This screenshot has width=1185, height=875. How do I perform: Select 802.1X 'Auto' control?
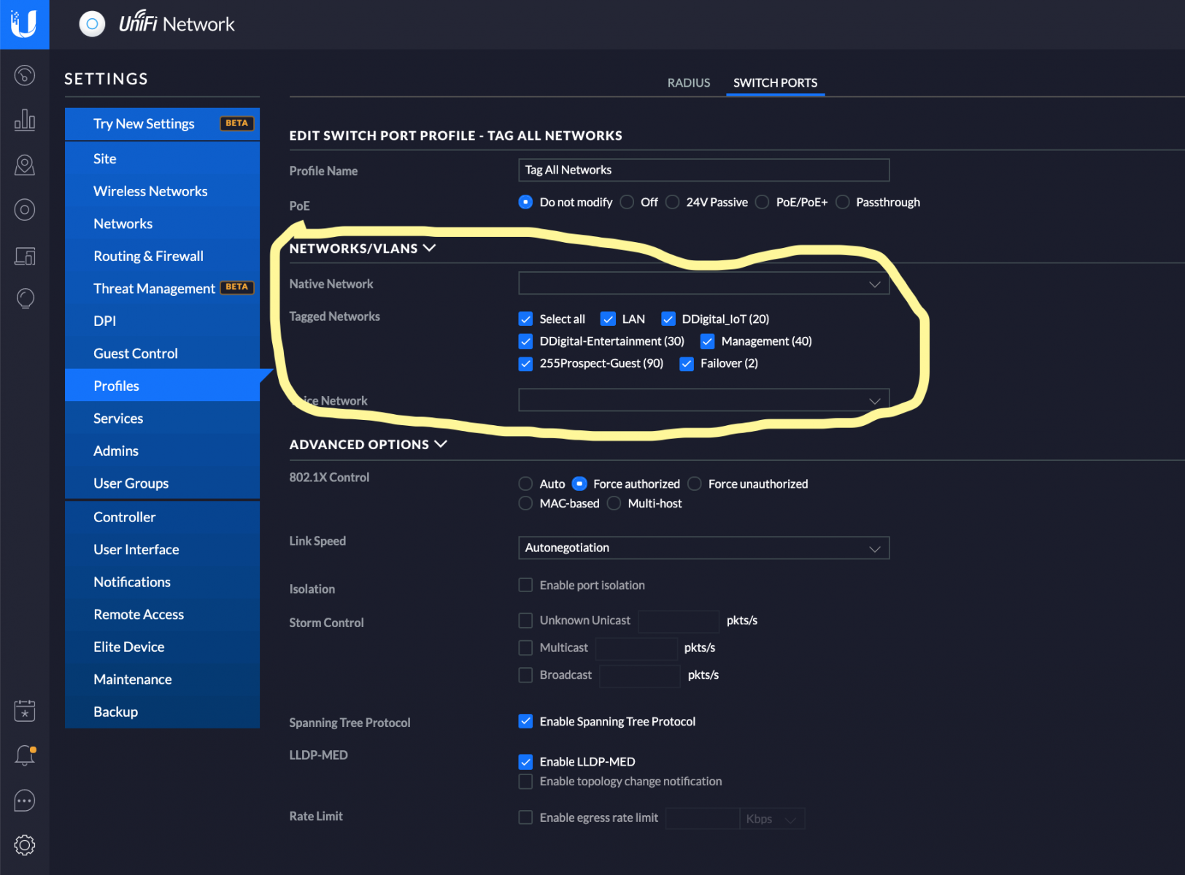tap(525, 483)
